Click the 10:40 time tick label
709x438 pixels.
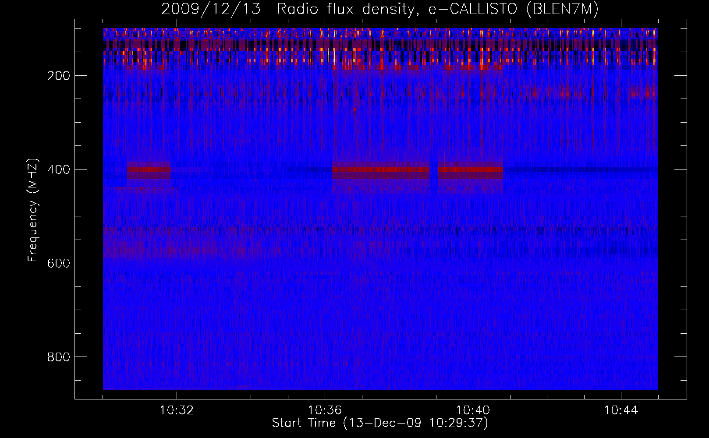coord(473,410)
